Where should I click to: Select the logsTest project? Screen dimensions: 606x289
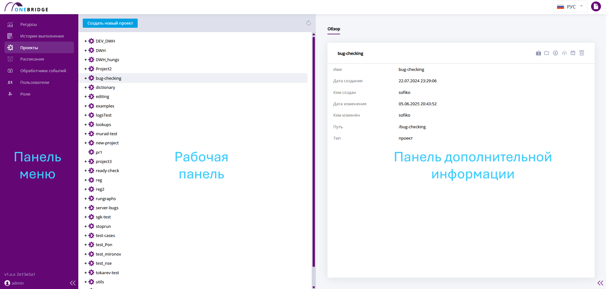coord(104,115)
